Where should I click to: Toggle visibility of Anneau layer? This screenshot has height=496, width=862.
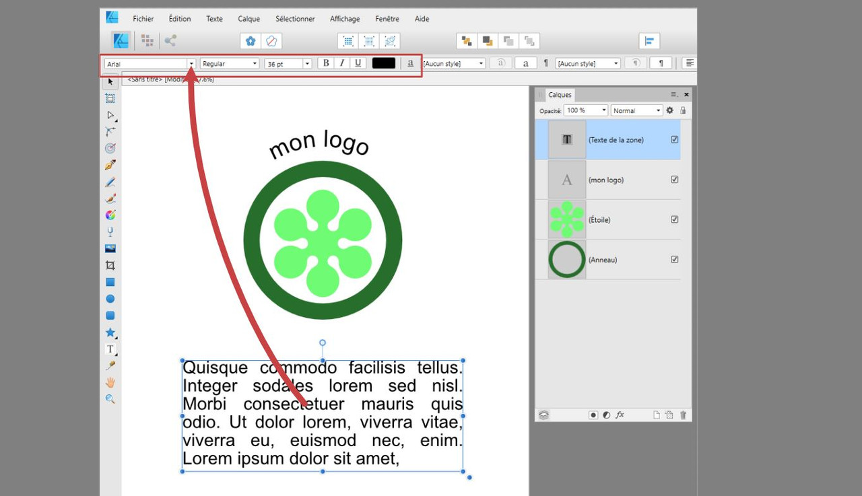pos(675,259)
